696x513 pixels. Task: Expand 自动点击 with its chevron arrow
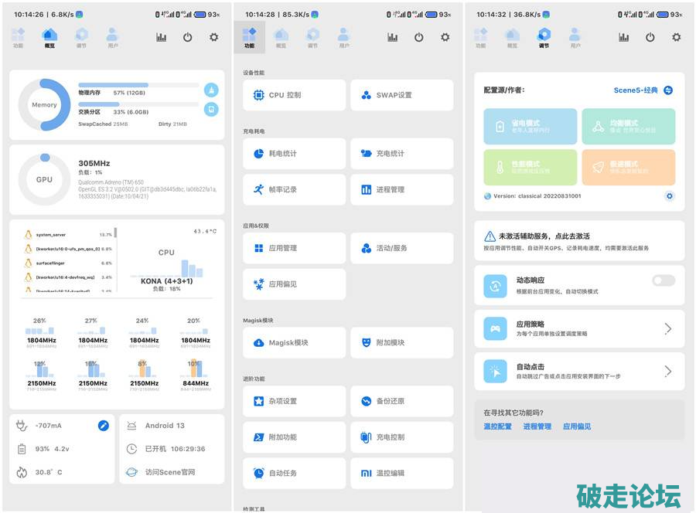668,372
